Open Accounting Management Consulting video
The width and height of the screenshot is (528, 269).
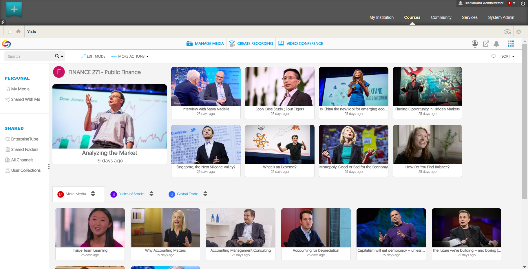(x=241, y=234)
